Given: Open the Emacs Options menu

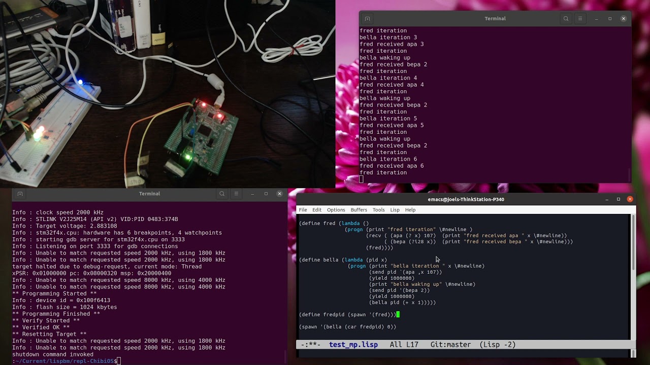Looking at the screenshot, I should click(x=336, y=210).
